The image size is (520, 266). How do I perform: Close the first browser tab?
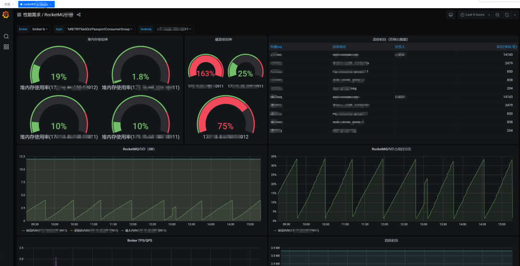click(x=13, y=4)
